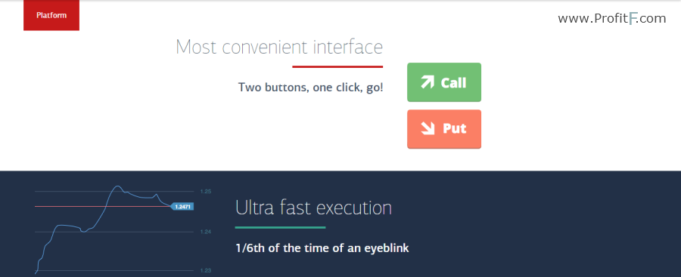Click the red horizontal price level line
681x277 pixels.
pos(103,206)
